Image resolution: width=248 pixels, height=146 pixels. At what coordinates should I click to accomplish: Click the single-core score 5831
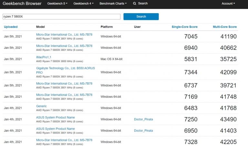point(191,59)
